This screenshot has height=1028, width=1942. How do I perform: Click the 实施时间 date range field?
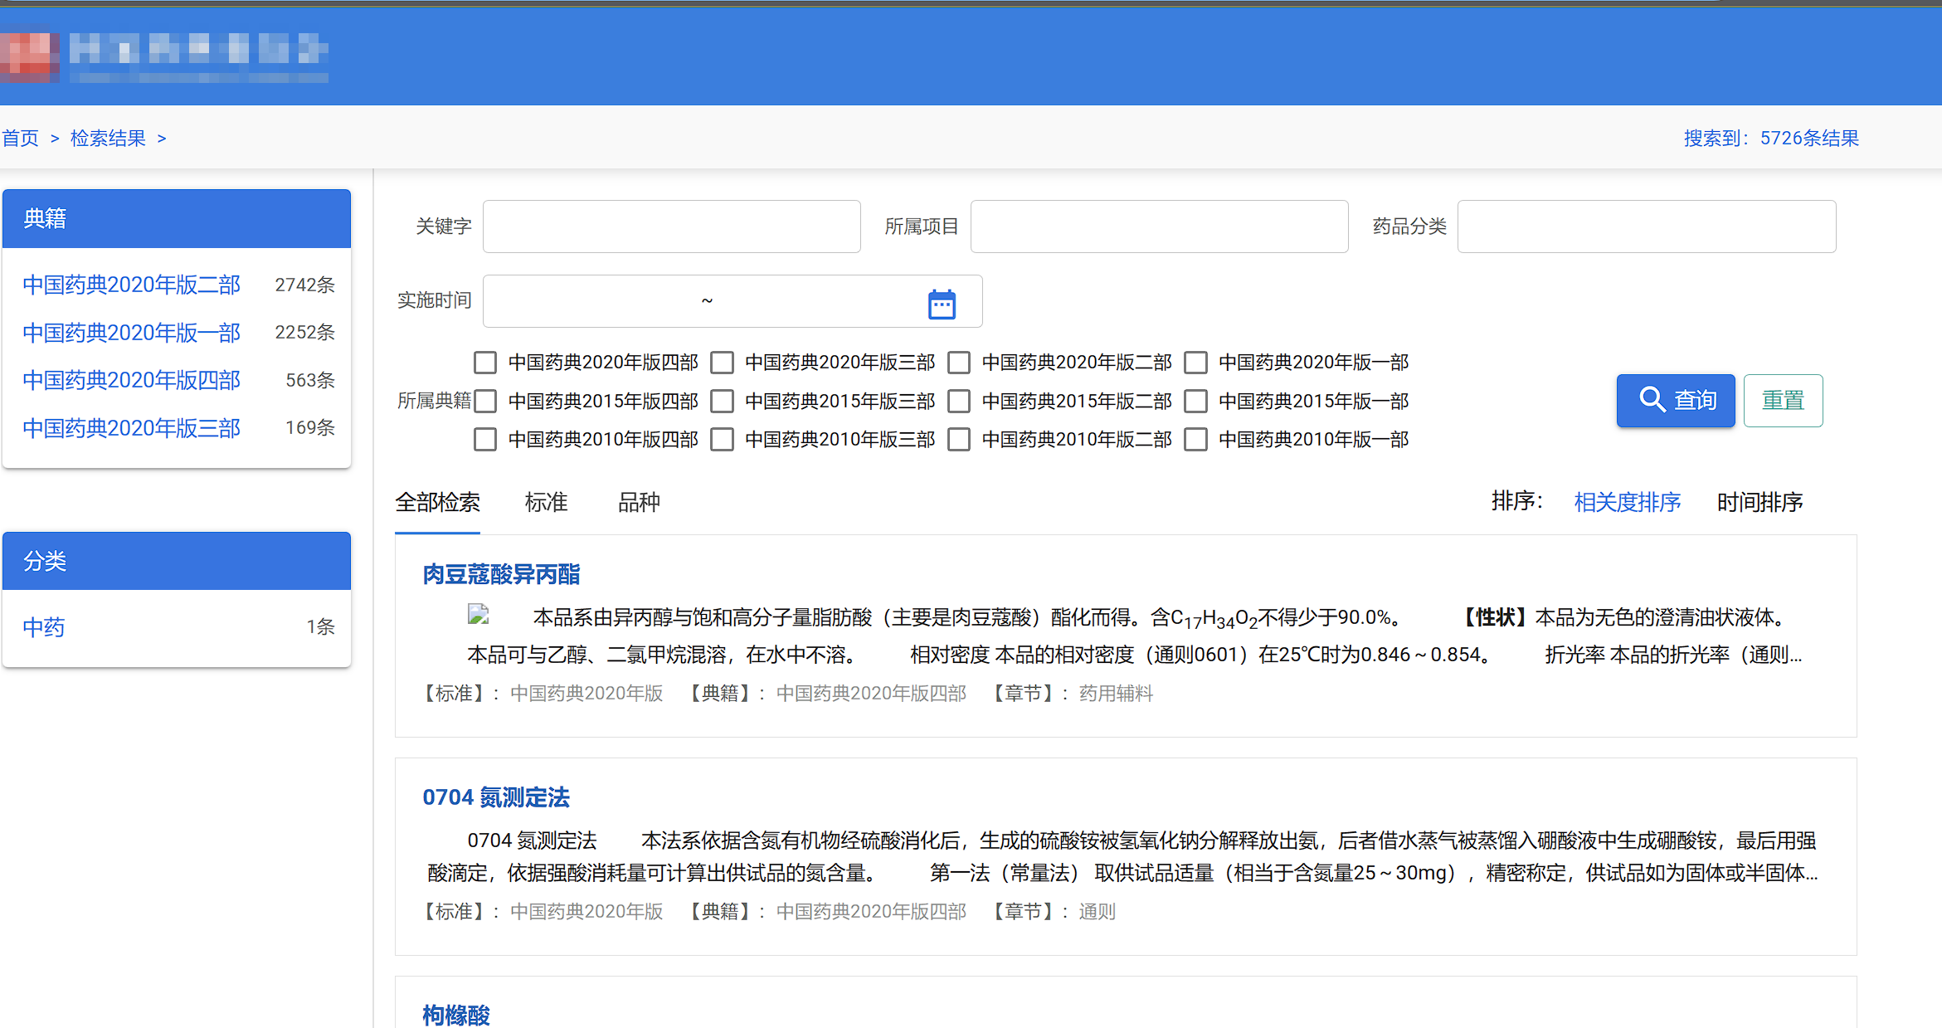click(x=733, y=301)
